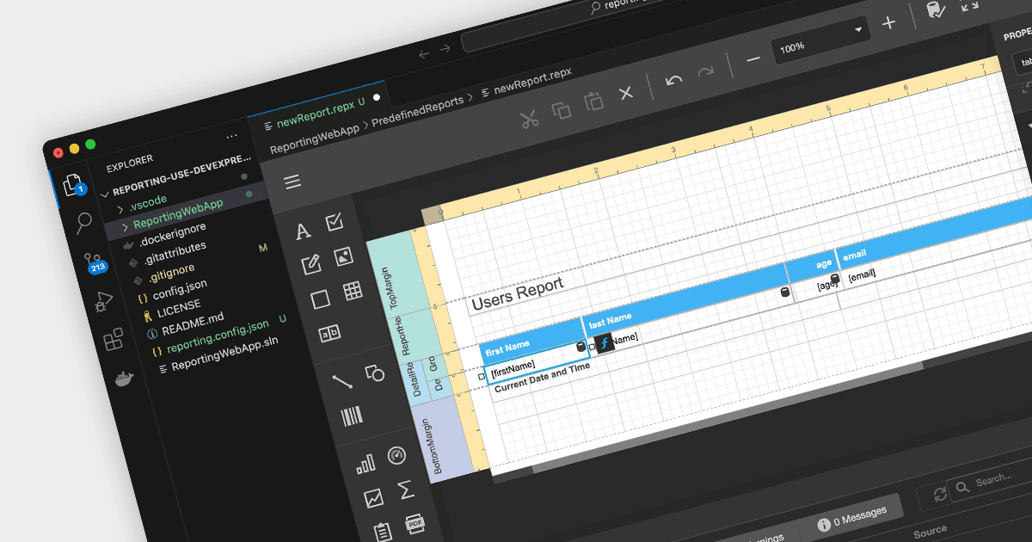Click the Delete X icon in toolbar
Viewport: 1032px width, 542px height.
click(626, 93)
